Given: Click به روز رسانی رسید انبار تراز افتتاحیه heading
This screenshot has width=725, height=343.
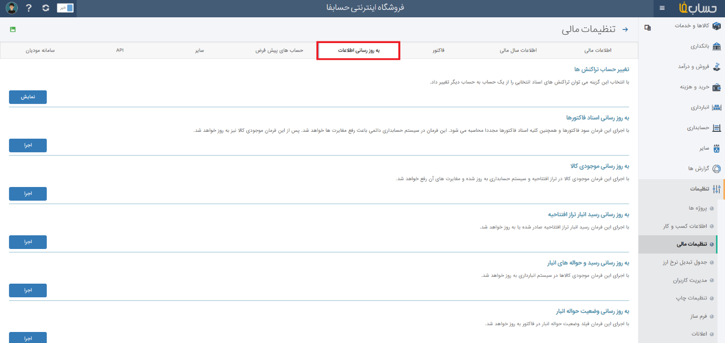Looking at the screenshot, I should tap(588, 214).
